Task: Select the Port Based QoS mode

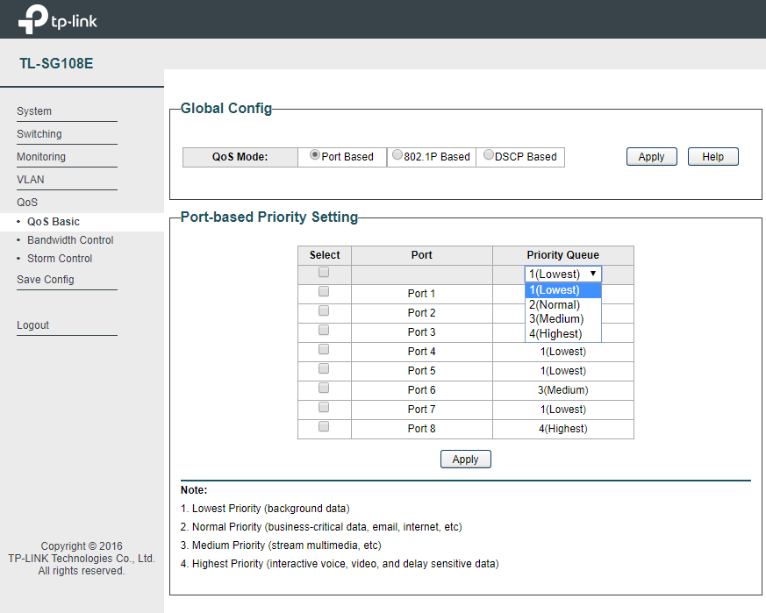Action: pyautogui.click(x=315, y=155)
